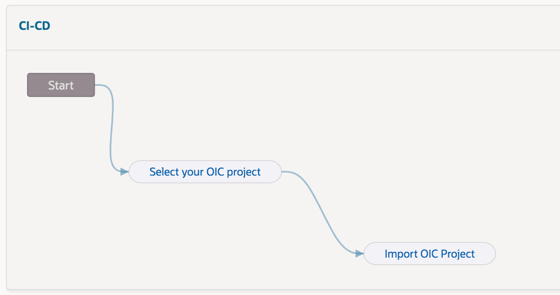Screen dimensions: 560x295
Task: Click the CI-CD panel title
Action: click(x=34, y=26)
